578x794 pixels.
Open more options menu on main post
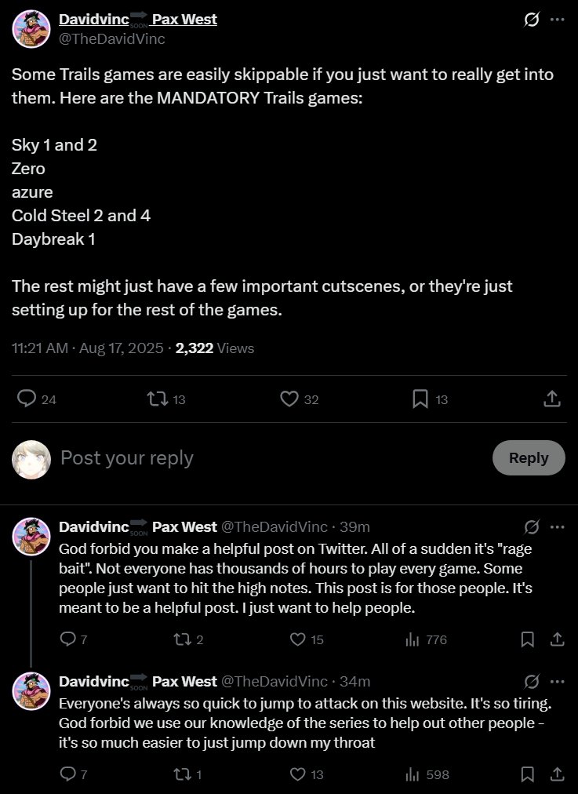[558, 20]
